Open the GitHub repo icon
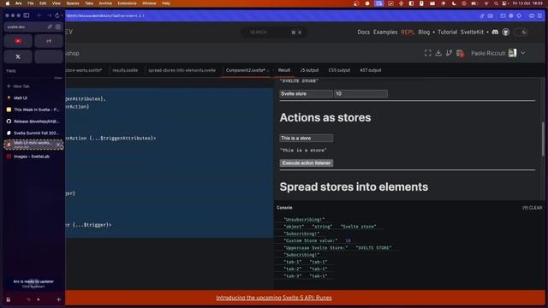This screenshot has height=308, width=548. 506,33
